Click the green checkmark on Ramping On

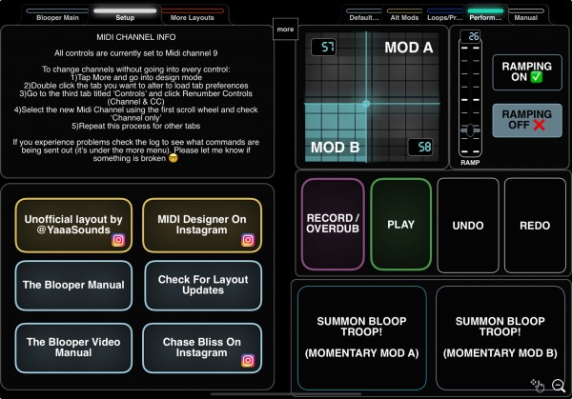coord(536,77)
